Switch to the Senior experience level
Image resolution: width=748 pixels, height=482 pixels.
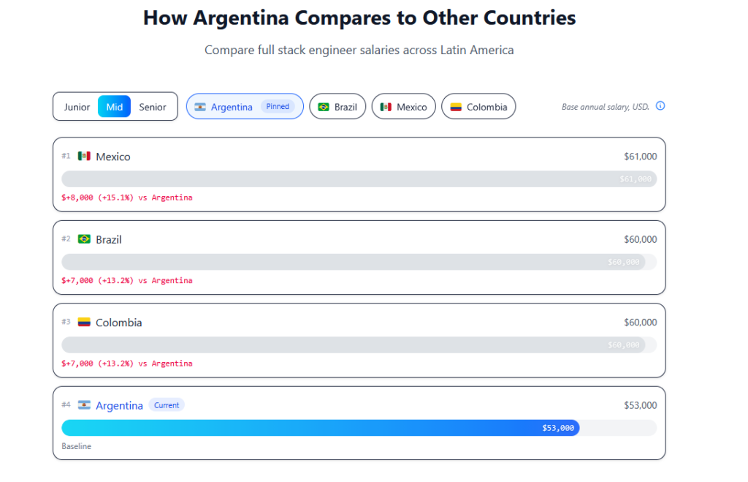(x=153, y=107)
